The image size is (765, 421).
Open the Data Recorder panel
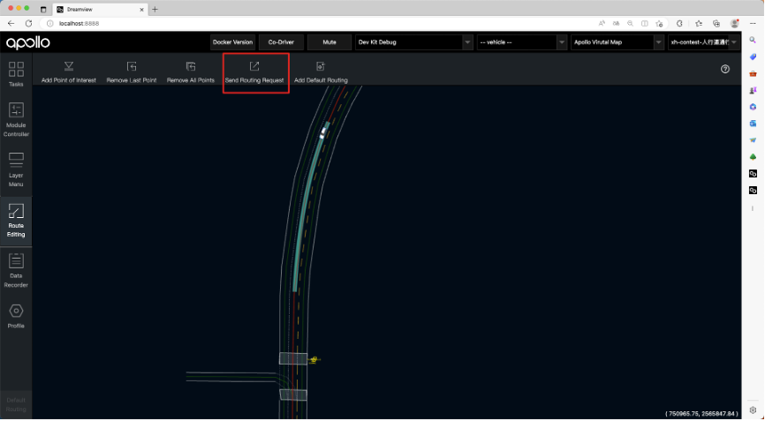[x=16, y=270]
